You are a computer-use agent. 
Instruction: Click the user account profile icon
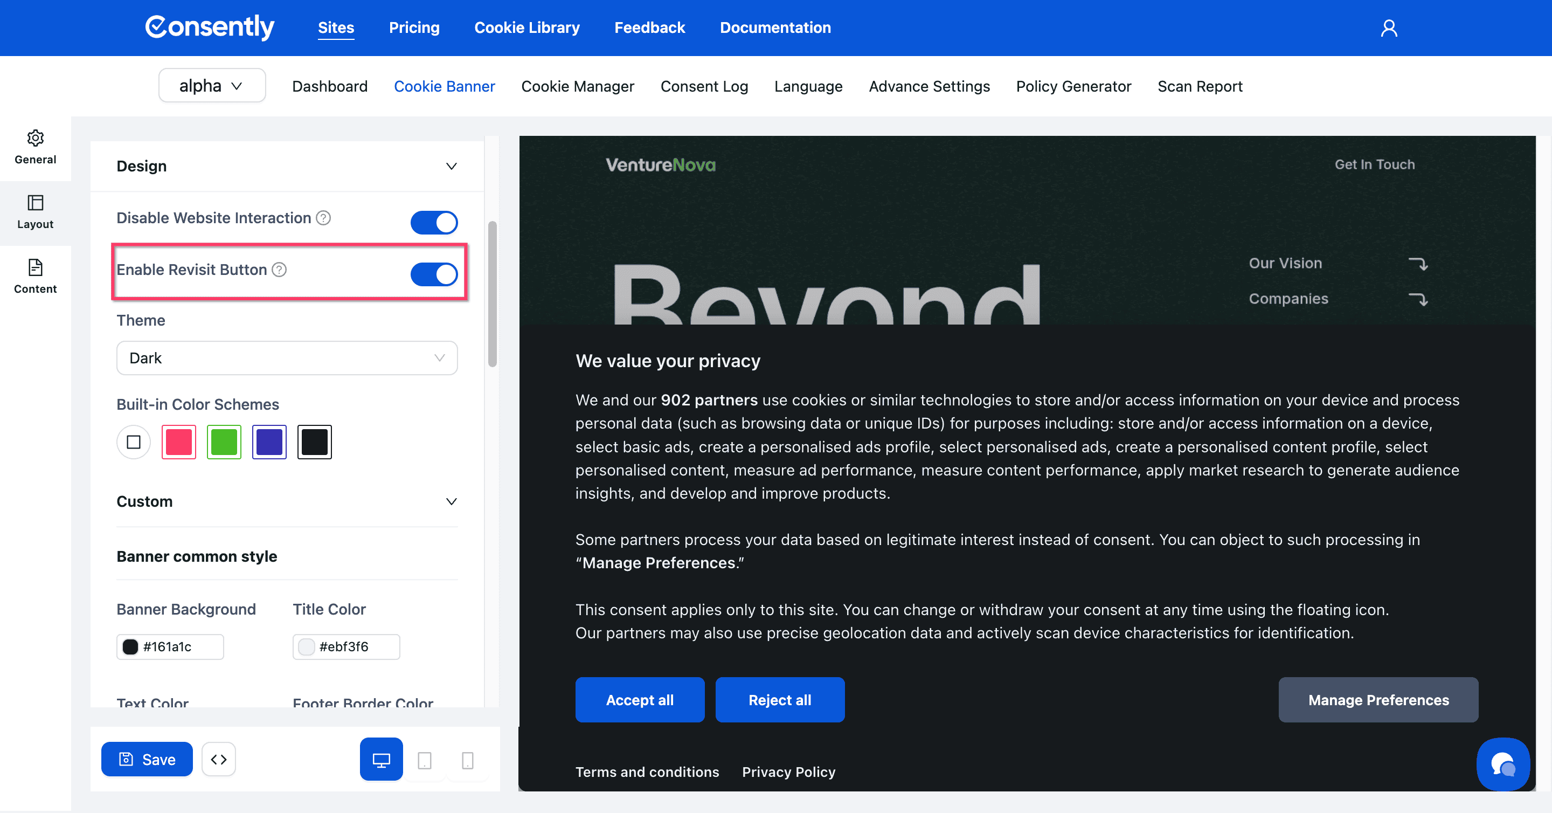(x=1389, y=29)
